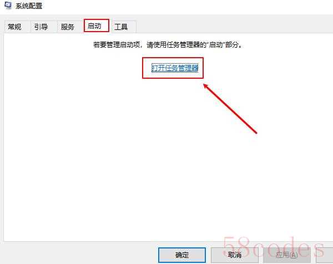This screenshot has width=333, height=264.
Task: Switch to the 常规 tab
Action: click(16, 27)
